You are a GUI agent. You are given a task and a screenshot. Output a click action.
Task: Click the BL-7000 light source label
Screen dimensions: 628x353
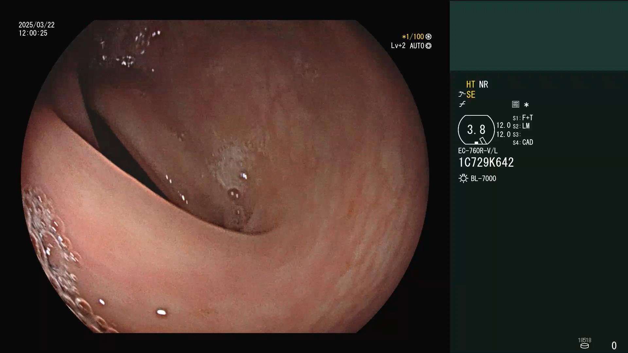[x=483, y=178]
